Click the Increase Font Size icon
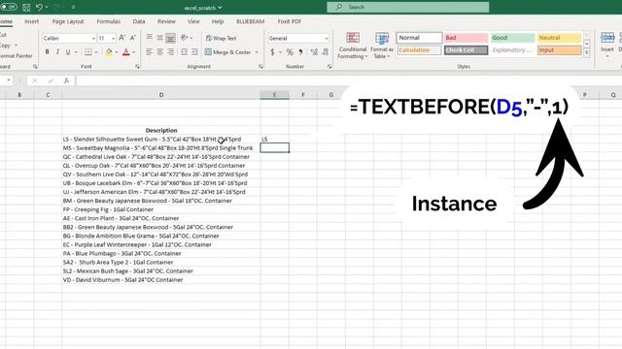The height and width of the screenshot is (349, 622). click(122, 38)
